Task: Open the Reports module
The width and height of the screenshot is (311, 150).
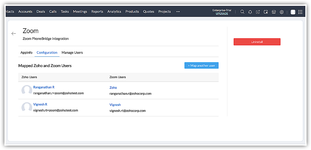Action: click(97, 11)
